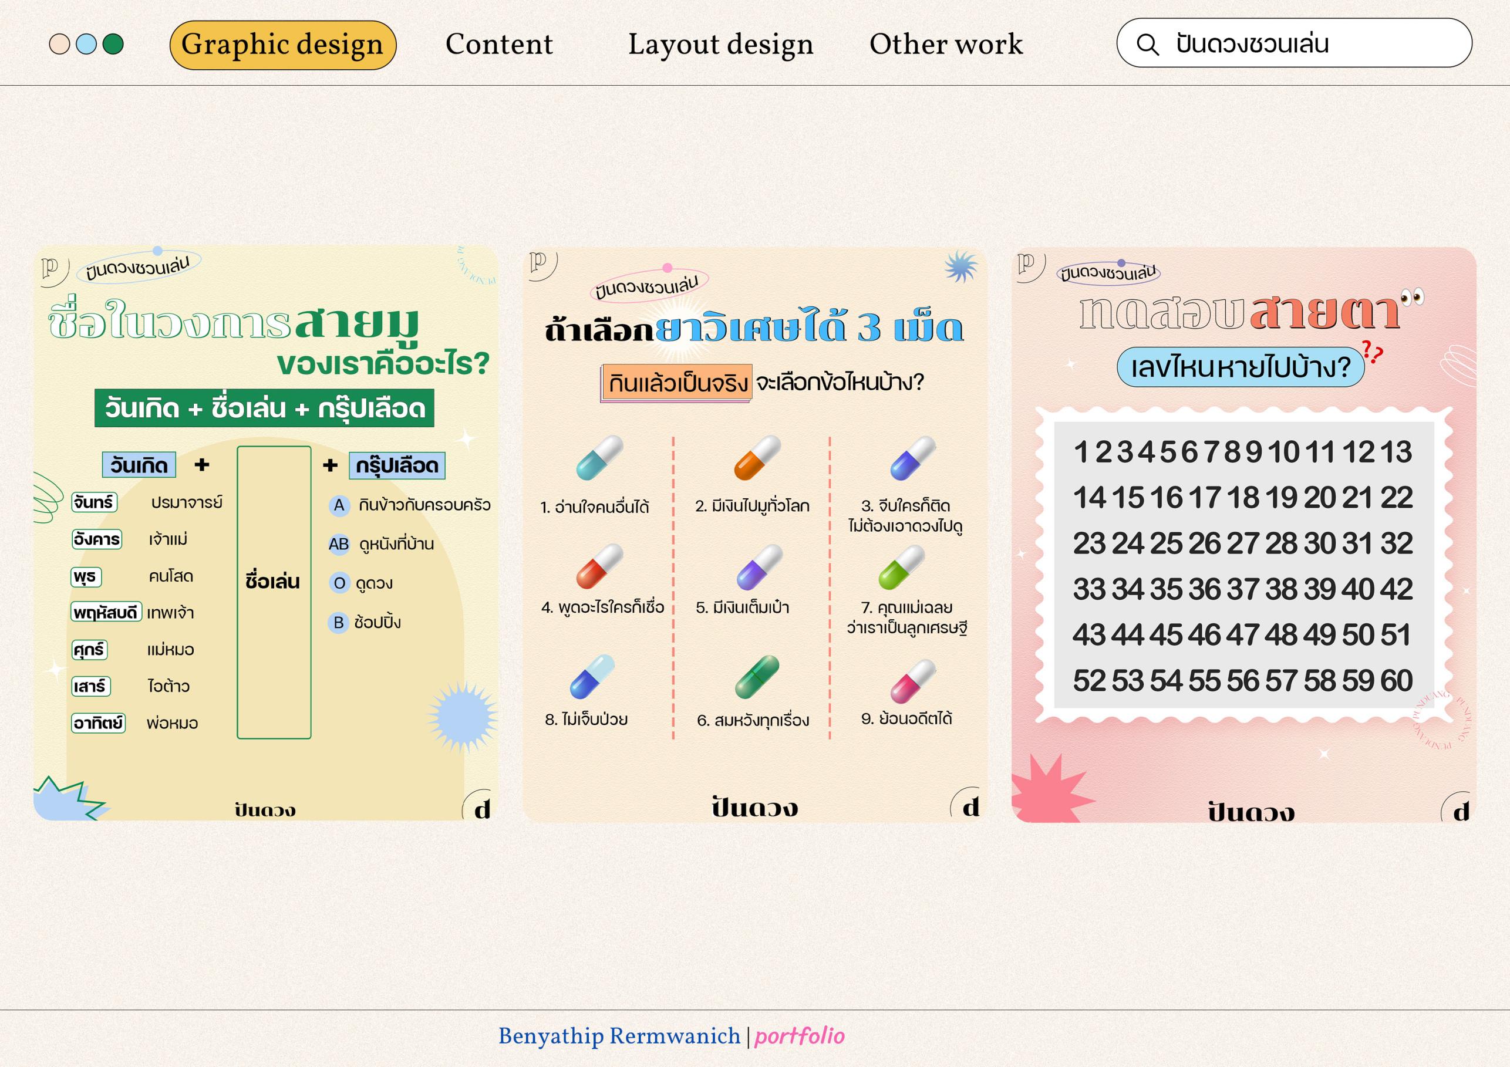
Task: Choose the light green capsule pill number 7
Action: pyautogui.click(x=901, y=568)
